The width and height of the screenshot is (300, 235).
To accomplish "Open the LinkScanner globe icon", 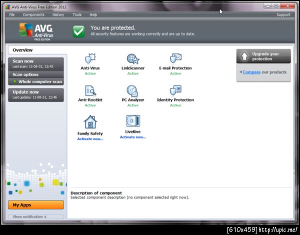I will pos(133,59).
